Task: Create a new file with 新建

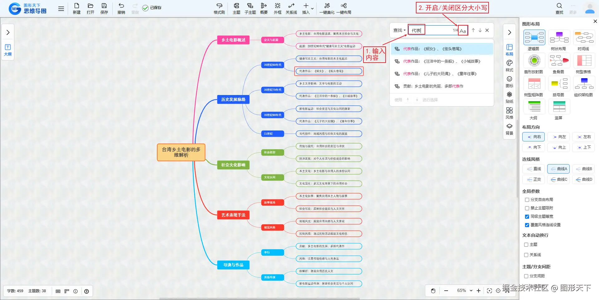Action: (x=77, y=8)
